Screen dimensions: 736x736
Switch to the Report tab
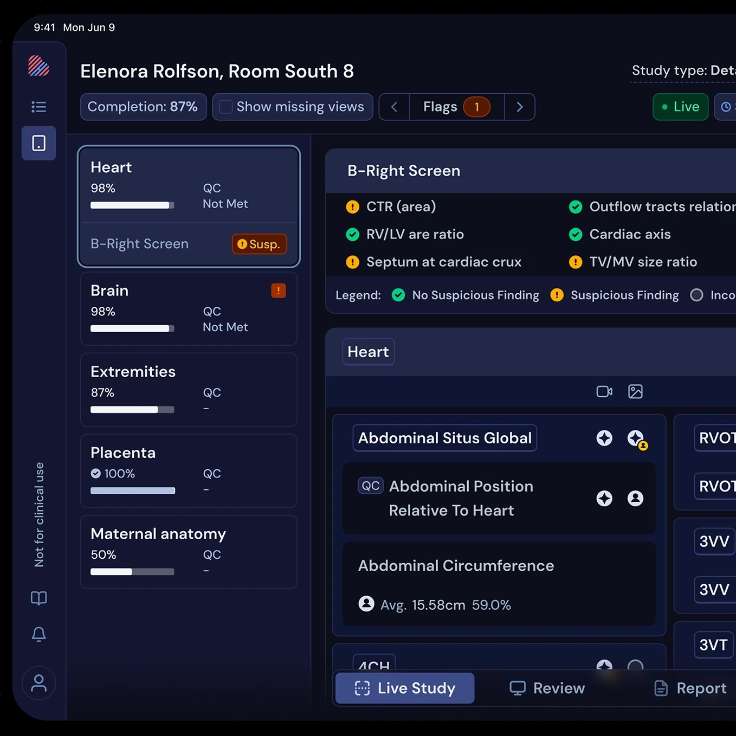[x=690, y=688]
